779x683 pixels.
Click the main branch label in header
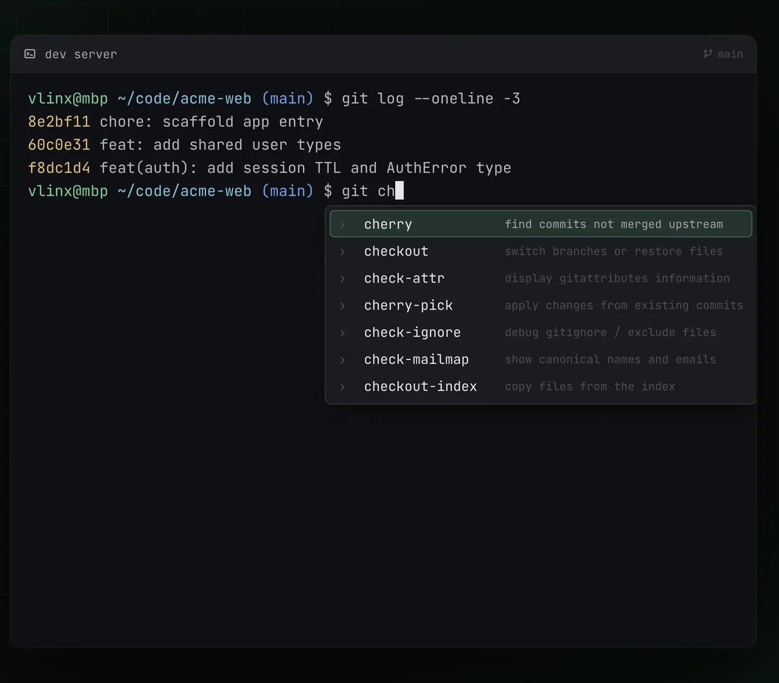[x=730, y=54]
